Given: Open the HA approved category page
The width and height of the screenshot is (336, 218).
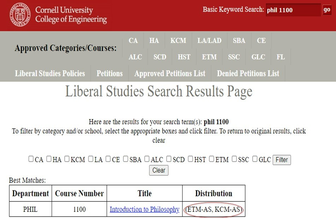Looking at the screenshot, I should pyautogui.click(x=154, y=40).
